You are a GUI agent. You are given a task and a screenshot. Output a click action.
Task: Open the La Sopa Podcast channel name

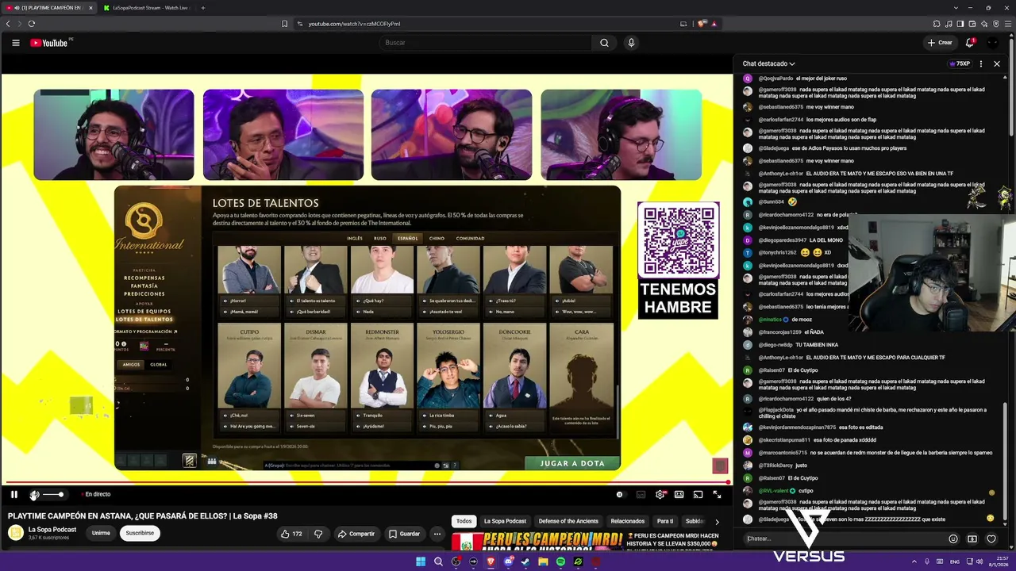tap(52, 530)
